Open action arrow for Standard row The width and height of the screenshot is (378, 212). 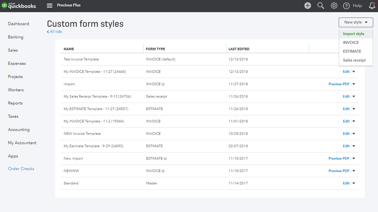(354, 183)
